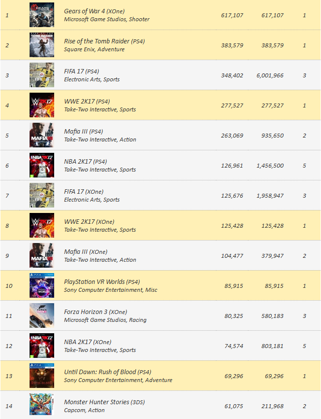Visit the WWE 2K17 (XOne) game page
The width and height of the screenshot is (321, 419).
pyautogui.click(x=79, y=222)
